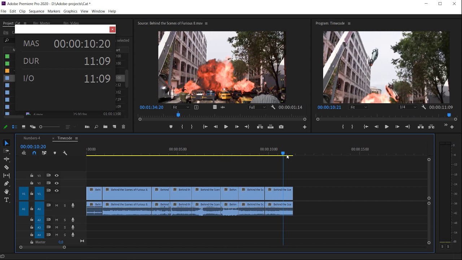
Task: Open the Graphics menu
Action: (70, 11)
